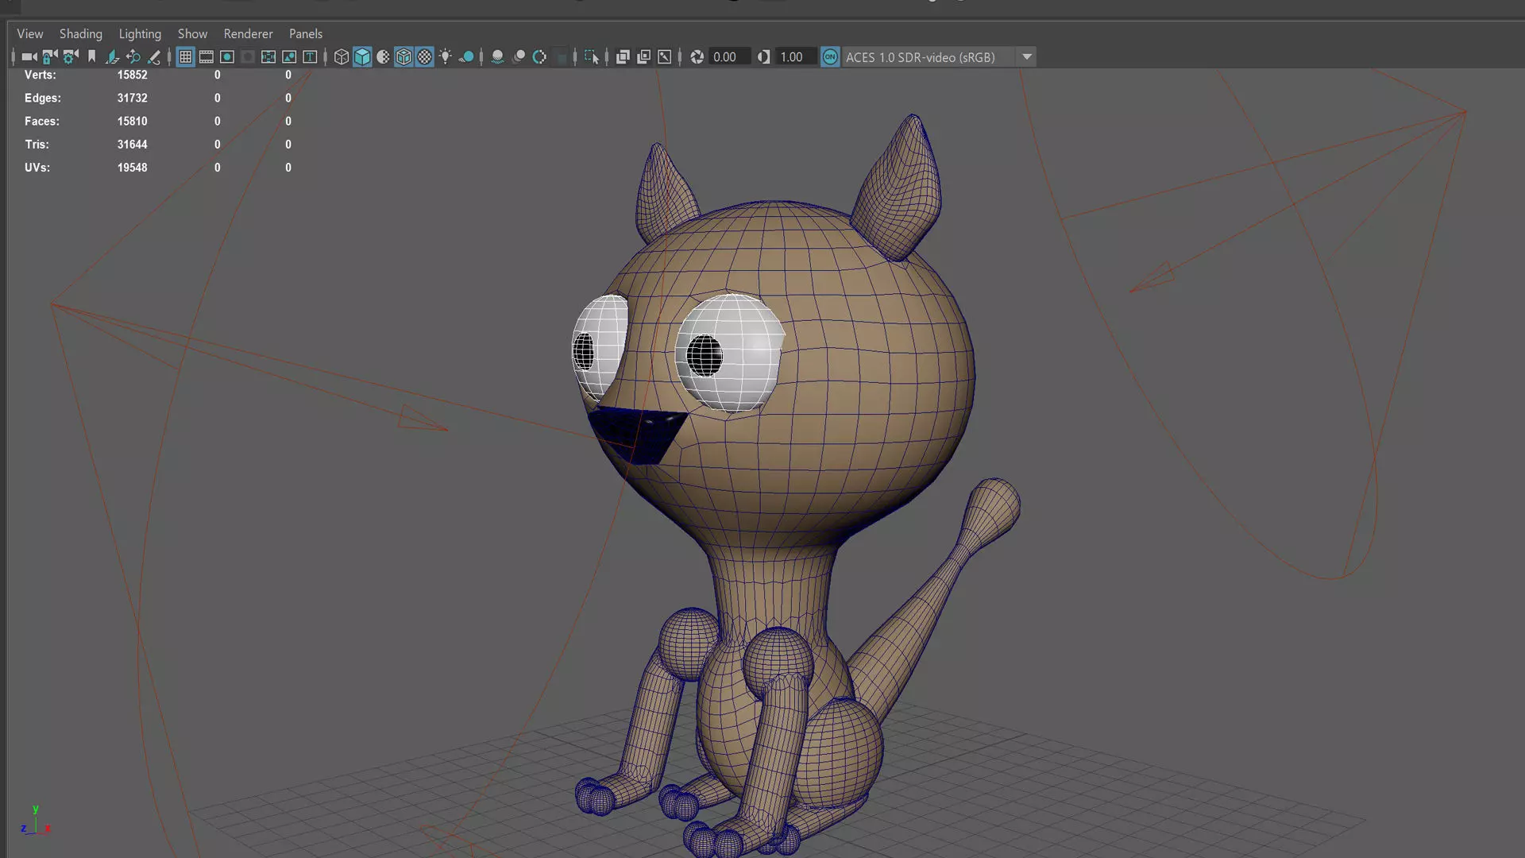Click the Image Plane icon
Screen dimensions: 1525x858
[112, 57]
